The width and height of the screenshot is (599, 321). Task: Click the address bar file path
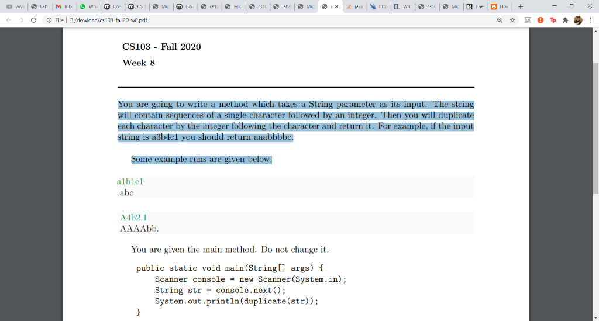[109, 20]
